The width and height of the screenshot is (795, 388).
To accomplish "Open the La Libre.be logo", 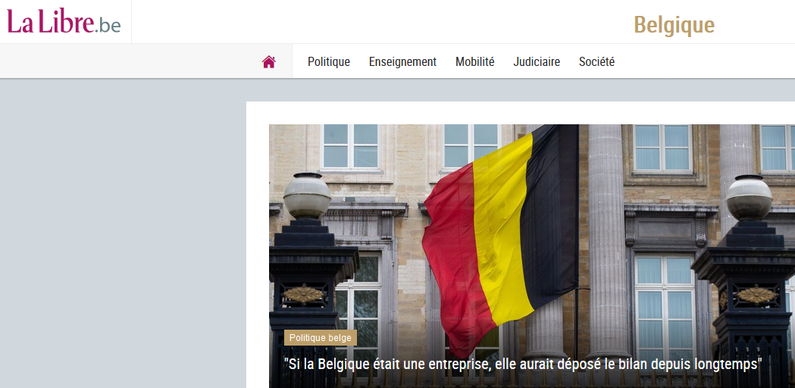I will (64, 22).
